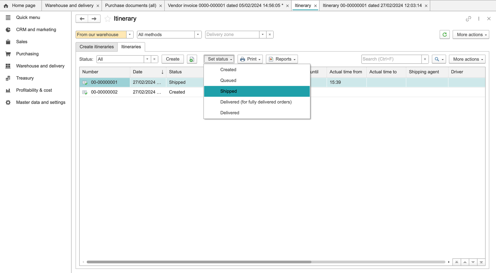Open CRM and marketing section
This screenshot has width=496, height=273.
coord(36,30)
